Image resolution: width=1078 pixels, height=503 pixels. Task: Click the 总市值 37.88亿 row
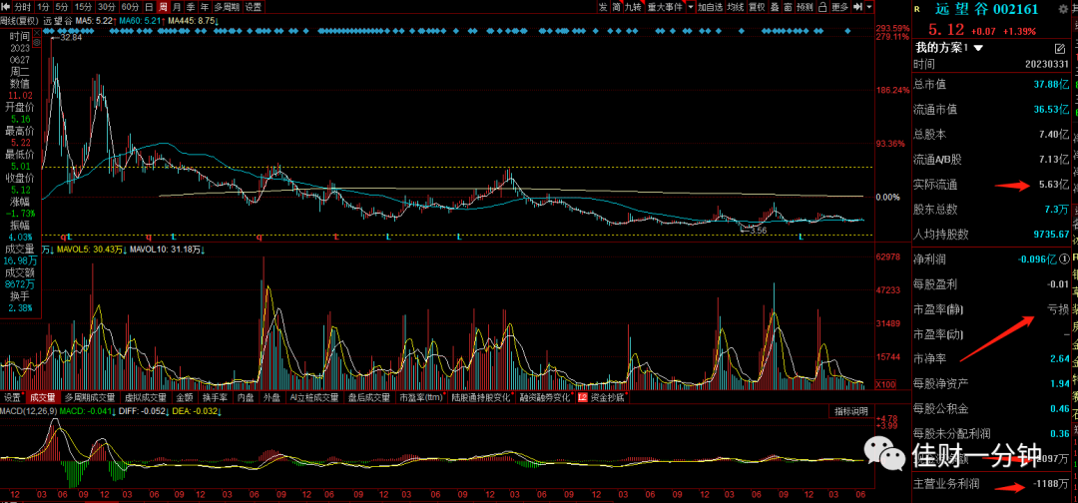click(991, 84)
